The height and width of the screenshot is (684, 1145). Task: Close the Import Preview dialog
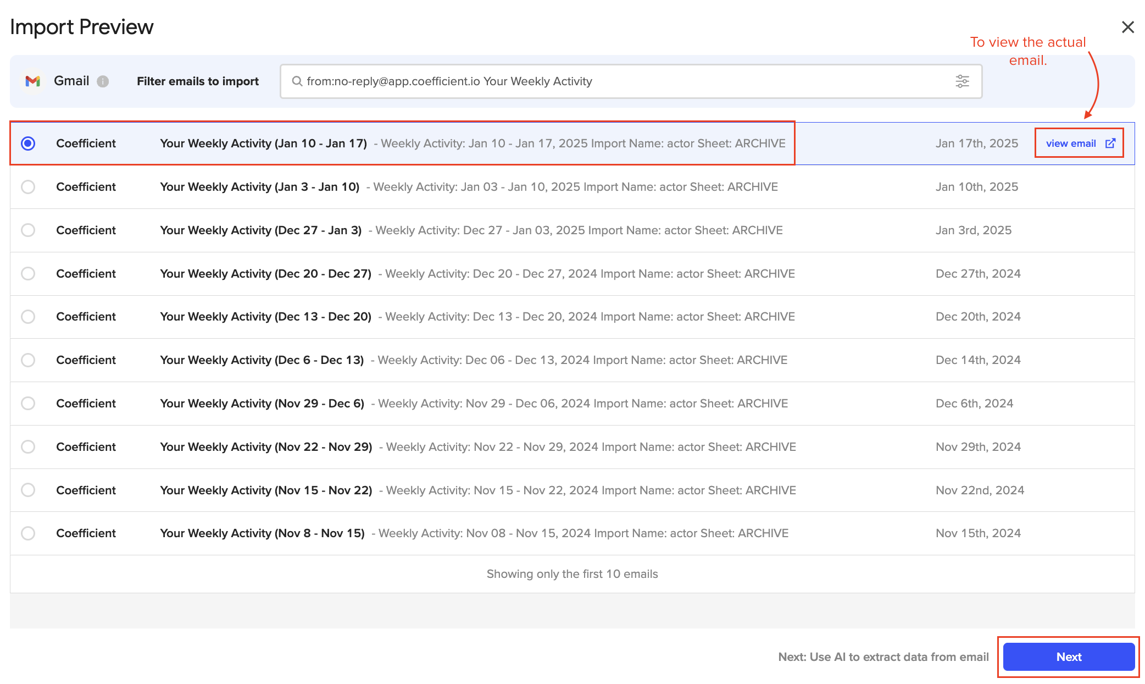(1127, 27)
